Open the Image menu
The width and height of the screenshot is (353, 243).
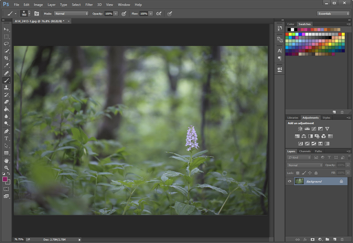click(x=38, y=5)
